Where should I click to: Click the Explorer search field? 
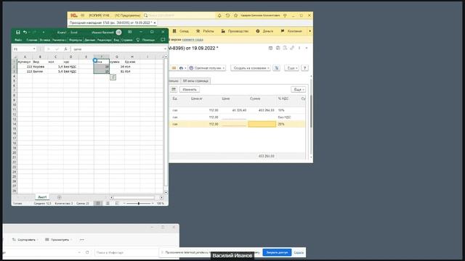(128, 252)
